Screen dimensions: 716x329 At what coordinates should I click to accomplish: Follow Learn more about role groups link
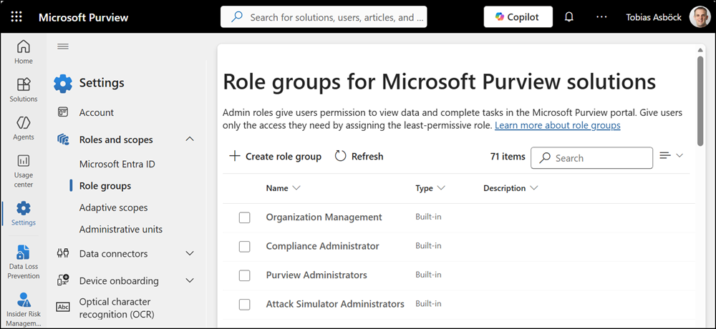[558, 125]
